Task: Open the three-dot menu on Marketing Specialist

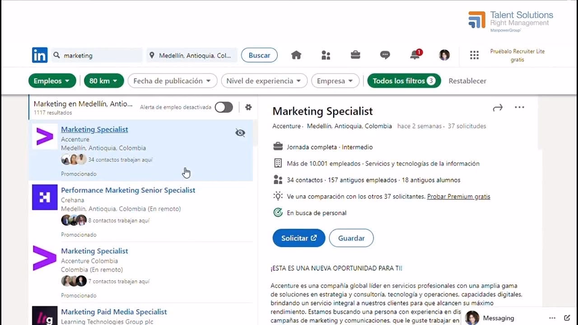Action: (519, 107)
